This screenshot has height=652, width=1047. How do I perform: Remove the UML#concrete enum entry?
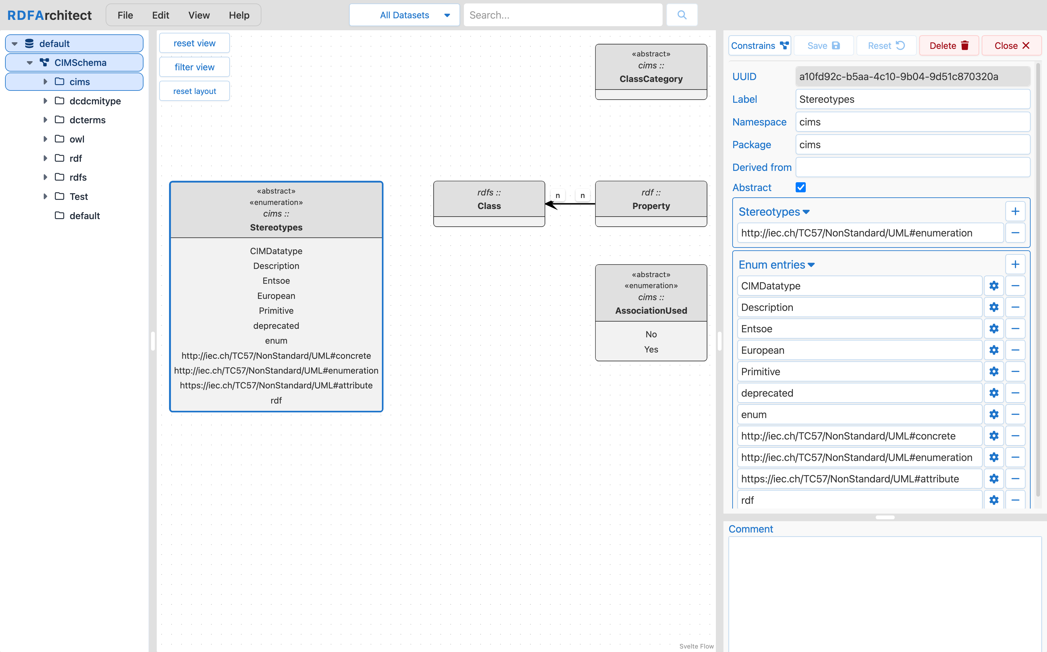click(x=1015, y=436)
